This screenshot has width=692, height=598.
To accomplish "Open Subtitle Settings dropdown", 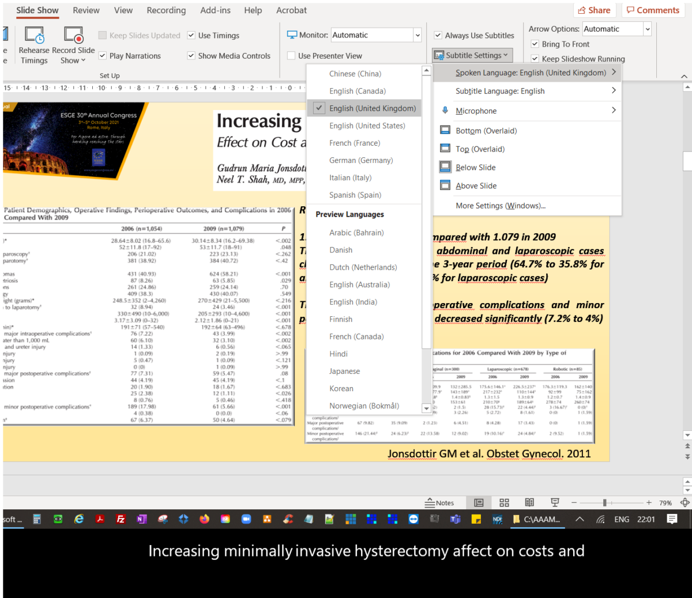I will click(472, 55).
